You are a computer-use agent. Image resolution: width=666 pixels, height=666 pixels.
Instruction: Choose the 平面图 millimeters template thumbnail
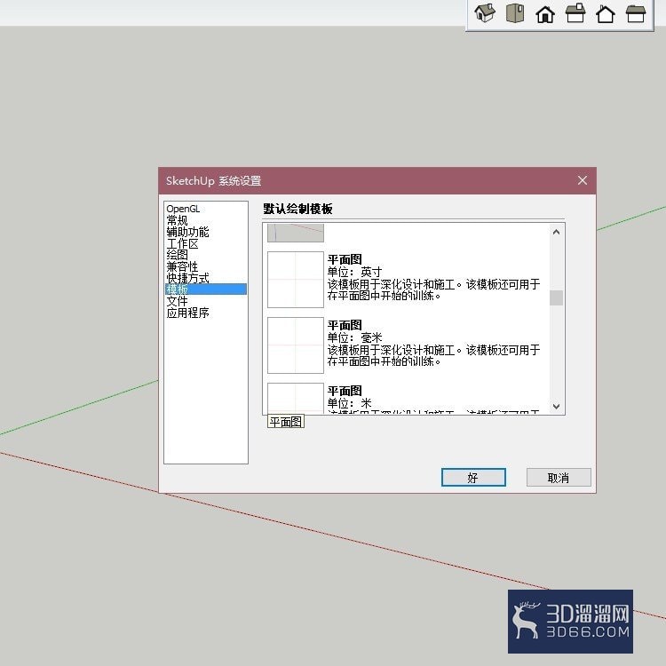[296, 345]
